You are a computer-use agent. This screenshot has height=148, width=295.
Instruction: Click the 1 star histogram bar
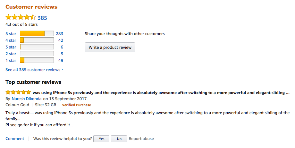click(x=37, y=60)
